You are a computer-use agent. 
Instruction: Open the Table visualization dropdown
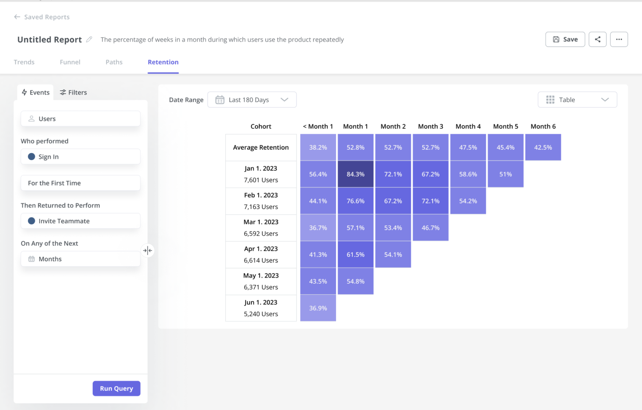pos(577,99)
